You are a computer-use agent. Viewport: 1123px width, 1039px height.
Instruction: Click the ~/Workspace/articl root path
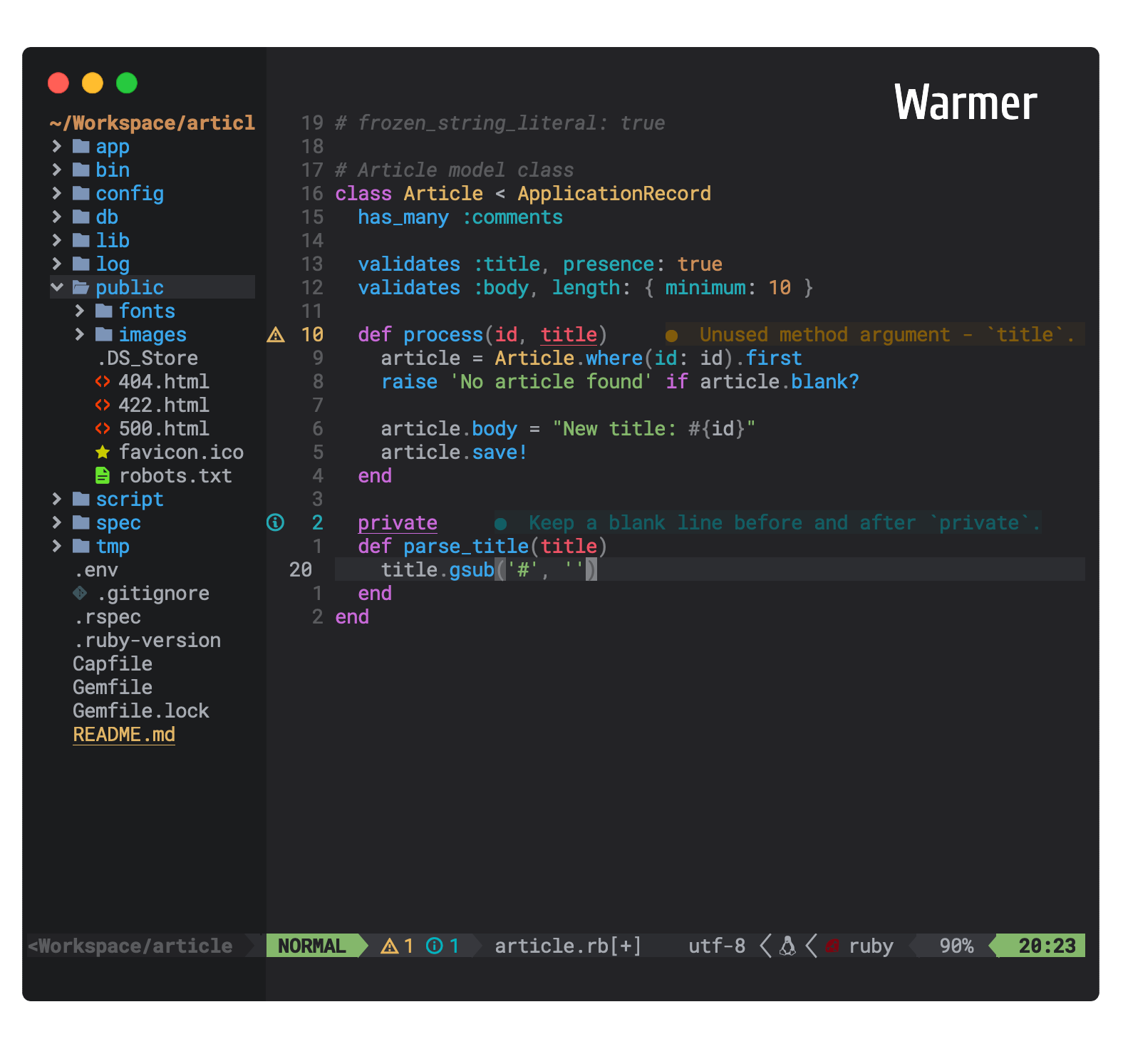pyautogui.click(x=152, y=123)
